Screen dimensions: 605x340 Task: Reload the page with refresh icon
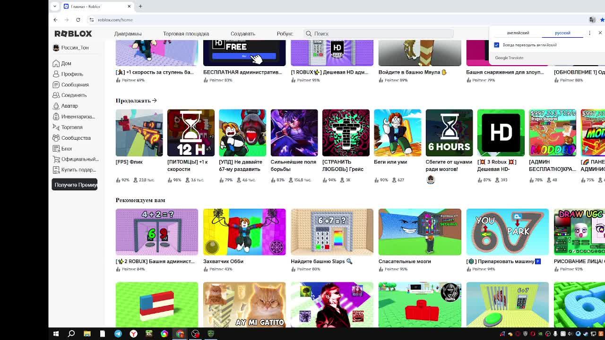(x=78, y=20)
